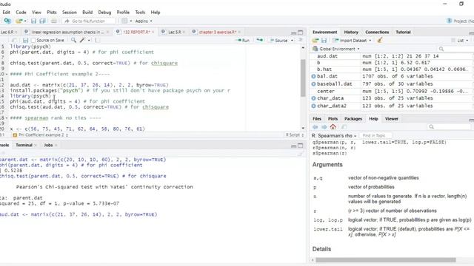Open help topic in new window icon

[344, 127]
